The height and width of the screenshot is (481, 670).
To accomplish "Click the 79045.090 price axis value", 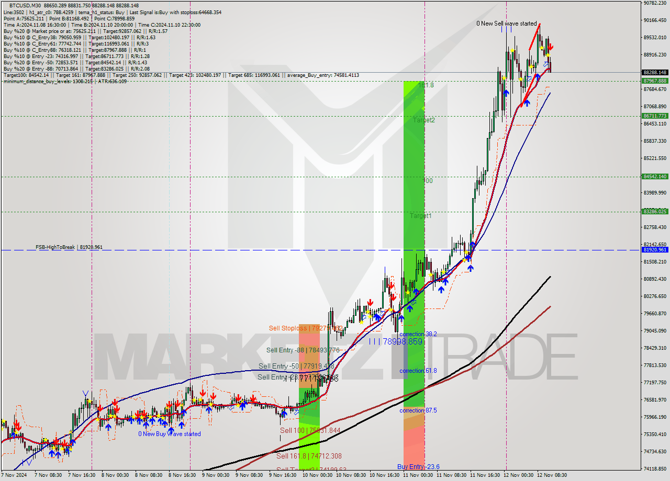I will [655, 331].
